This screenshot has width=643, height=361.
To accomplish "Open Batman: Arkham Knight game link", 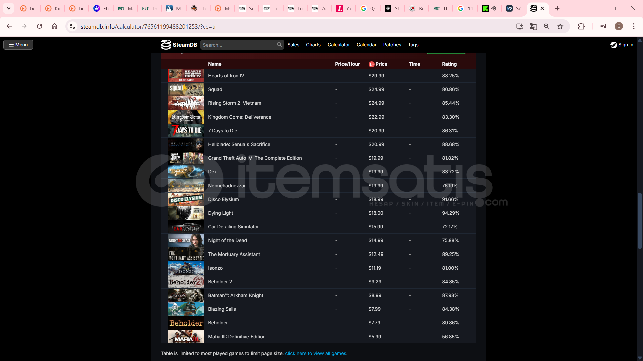I will coord(235,295).
